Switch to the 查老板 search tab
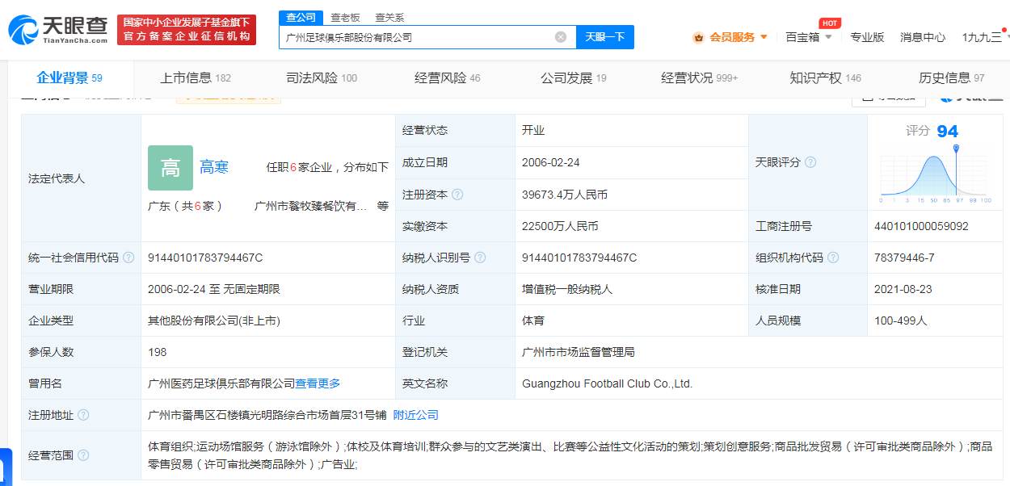The image size is (1010, 486). click(345, 17)
